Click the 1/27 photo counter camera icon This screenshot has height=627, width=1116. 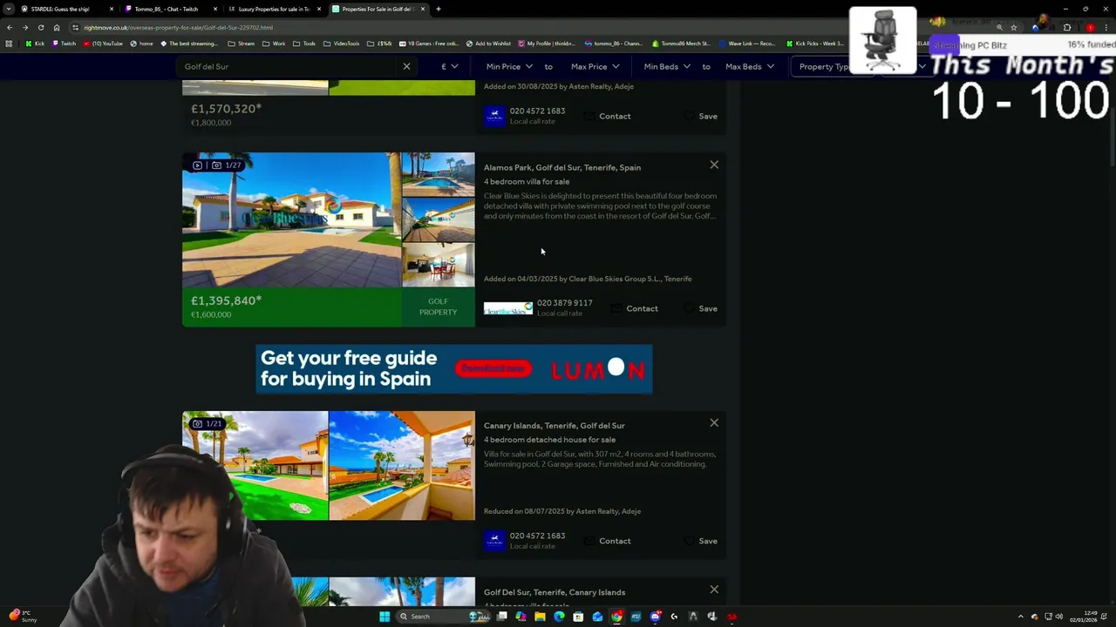[x=216, y=165]
